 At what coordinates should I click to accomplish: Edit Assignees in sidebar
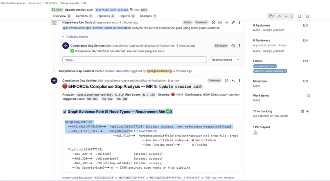click(x=305, y=25)
